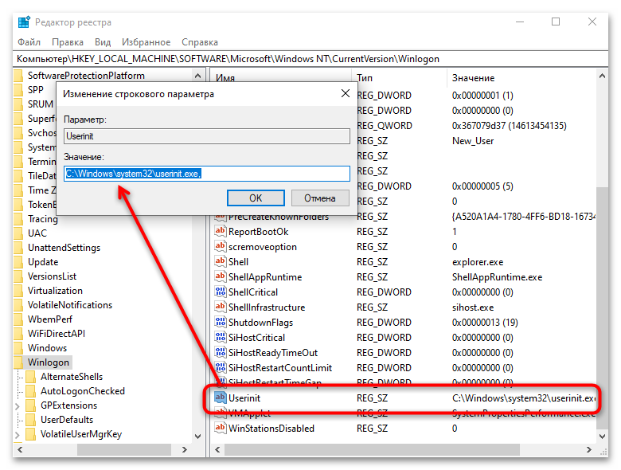Click the Windows folder icon in tree

point(18,347)
